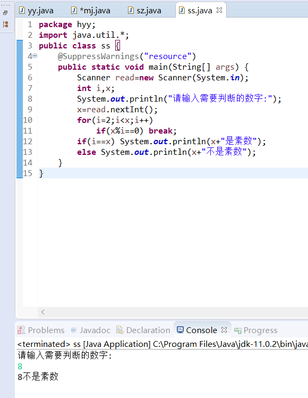Click the terminated ss Java Application status line
Viewport: 308px width, 398px height.
162,344
